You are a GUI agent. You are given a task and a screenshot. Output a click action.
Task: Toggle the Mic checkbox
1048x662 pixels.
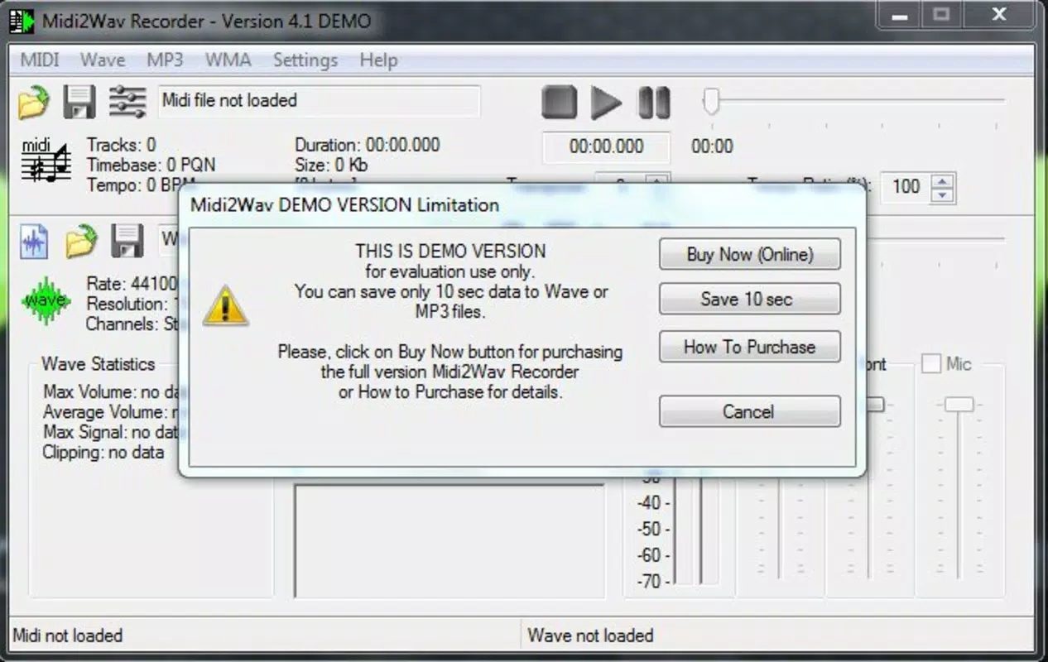click(931, 363)
